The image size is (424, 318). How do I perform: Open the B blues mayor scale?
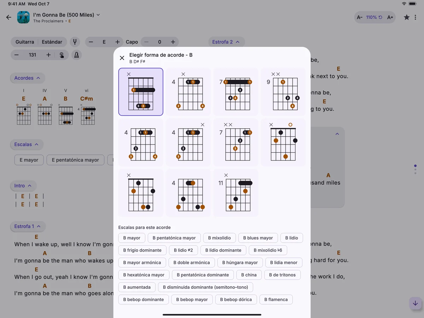coord(258,238)
